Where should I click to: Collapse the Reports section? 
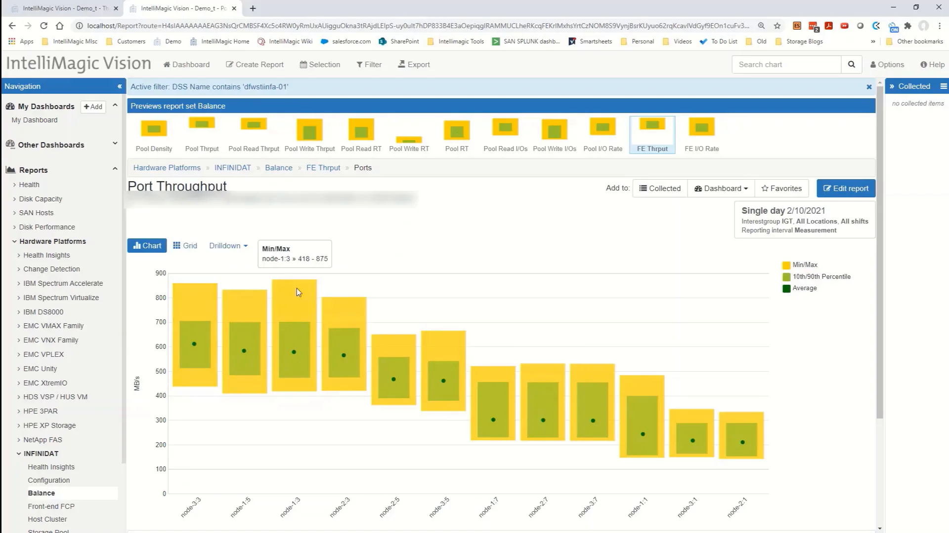[115, 169]
